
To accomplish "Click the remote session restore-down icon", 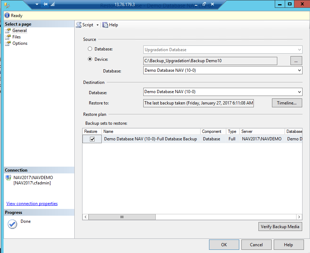I will coord(204,4).
